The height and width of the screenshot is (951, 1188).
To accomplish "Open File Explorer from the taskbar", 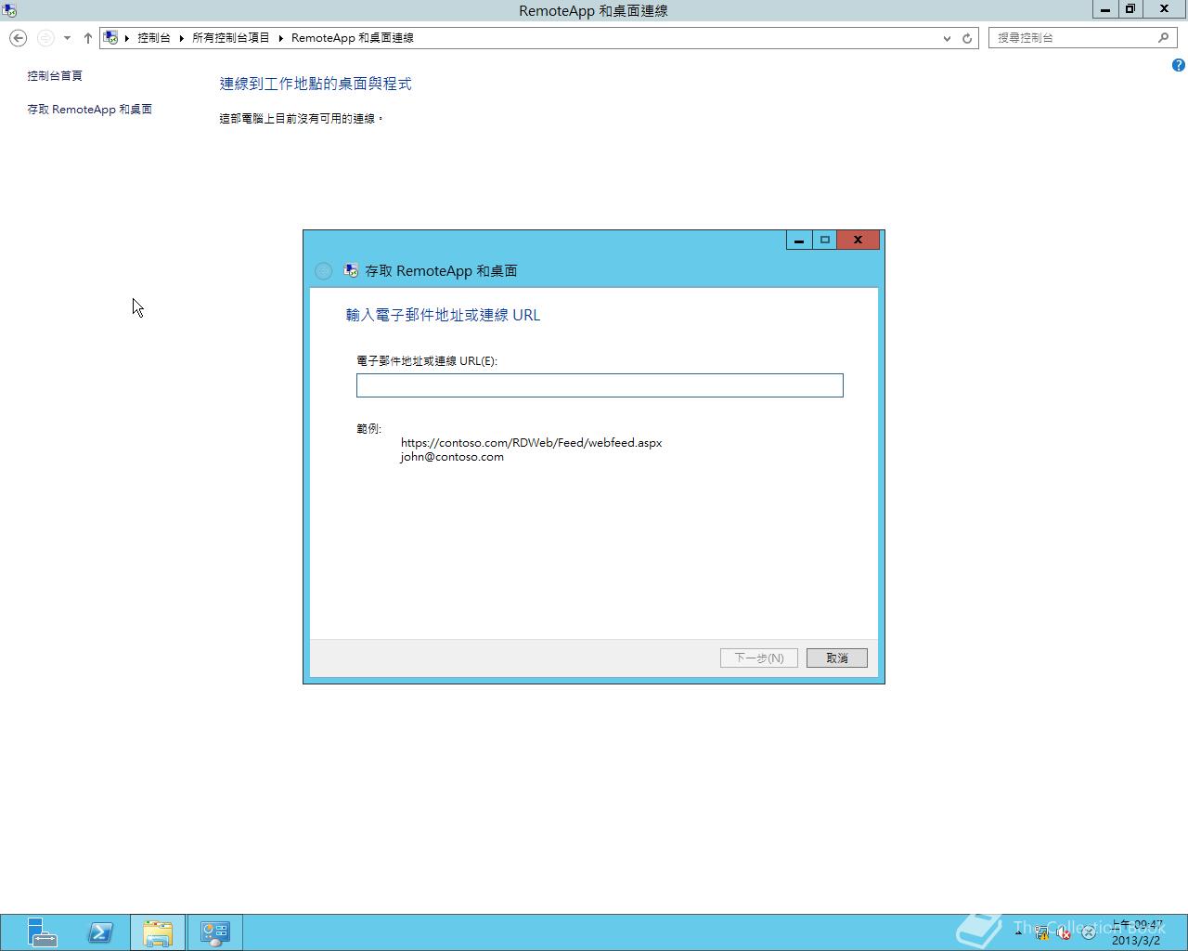I will pos(158,932).
